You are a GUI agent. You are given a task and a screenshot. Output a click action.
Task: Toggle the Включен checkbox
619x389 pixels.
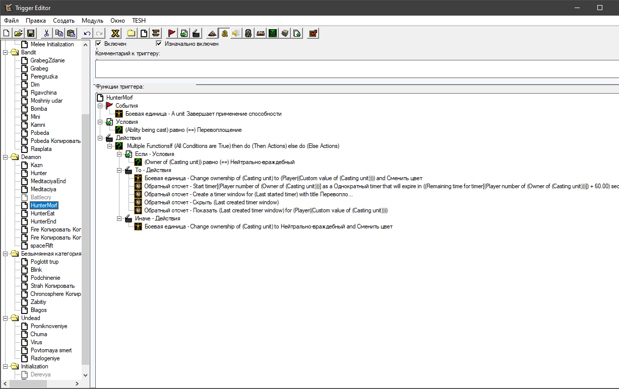(99, 44)
